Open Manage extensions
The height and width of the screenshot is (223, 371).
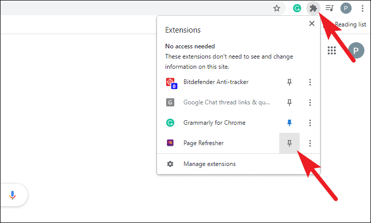click(x=238, y=164)
